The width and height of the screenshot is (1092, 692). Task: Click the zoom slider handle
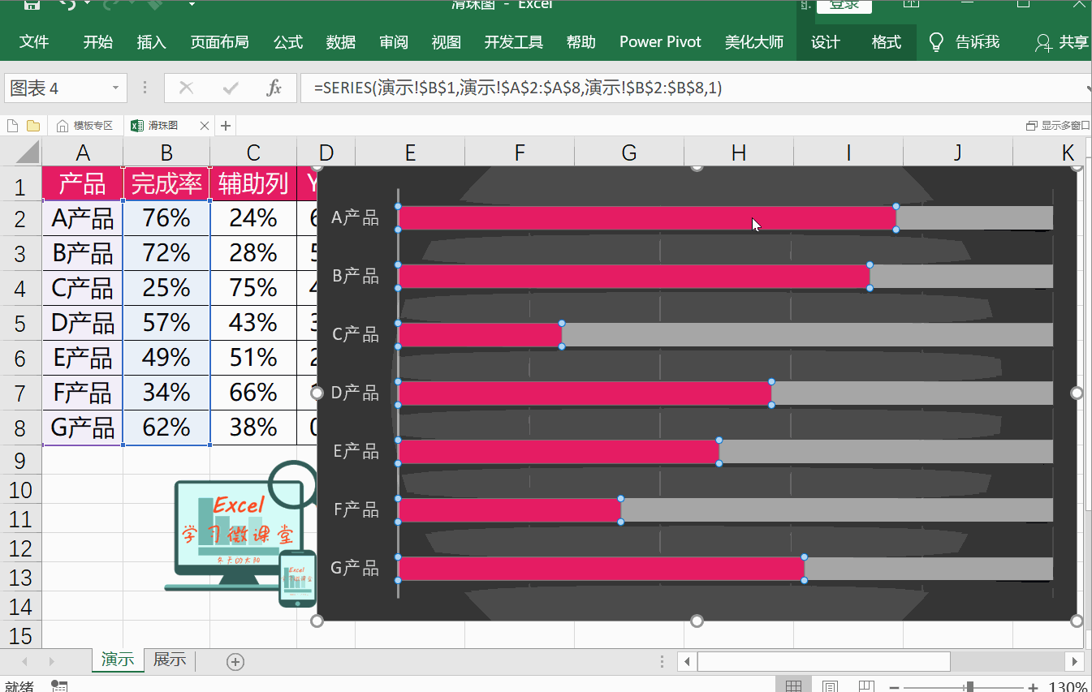[969, 686]
